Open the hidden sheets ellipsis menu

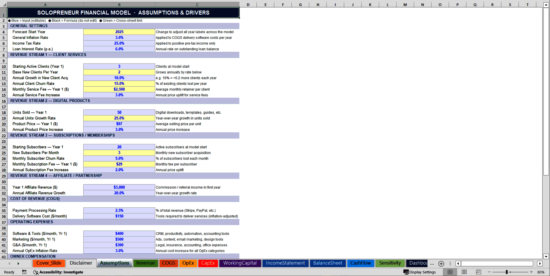click(432, 264)
